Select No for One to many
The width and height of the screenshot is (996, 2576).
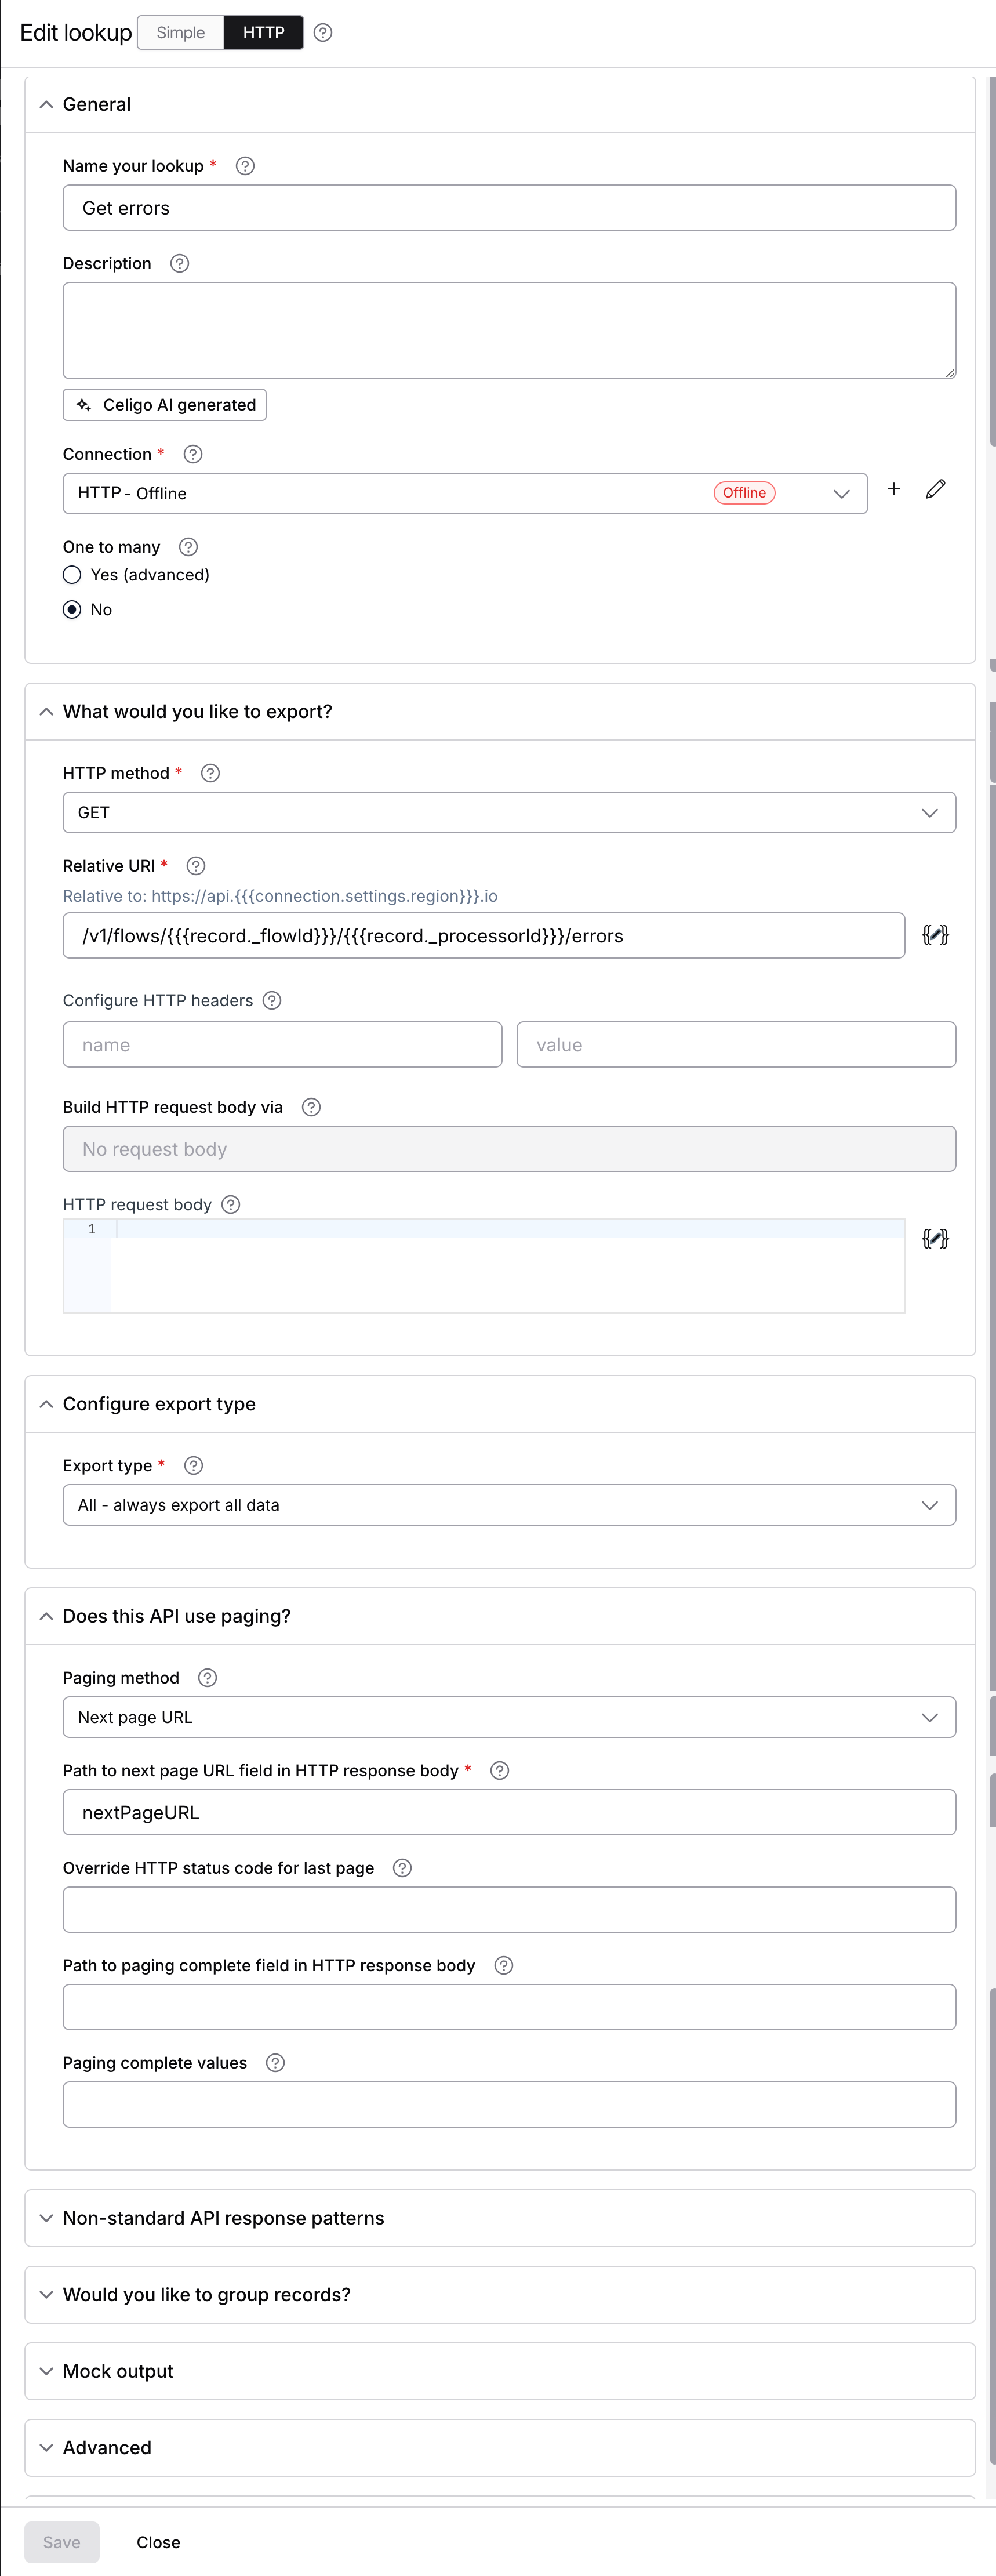pos(71,609)
